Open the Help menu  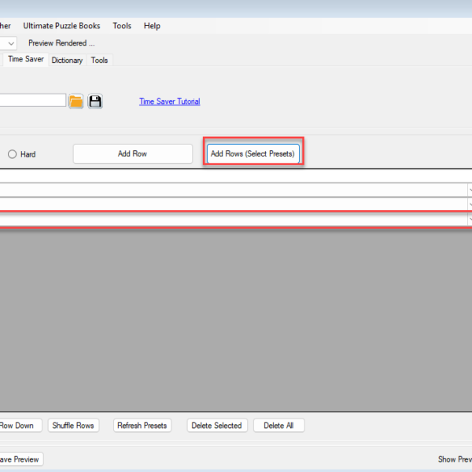pos(152,26)
